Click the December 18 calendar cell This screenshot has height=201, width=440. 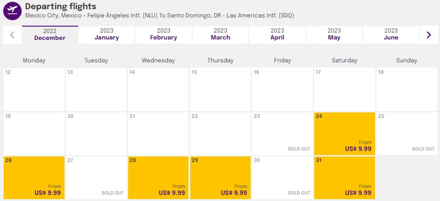coord(407,89)
